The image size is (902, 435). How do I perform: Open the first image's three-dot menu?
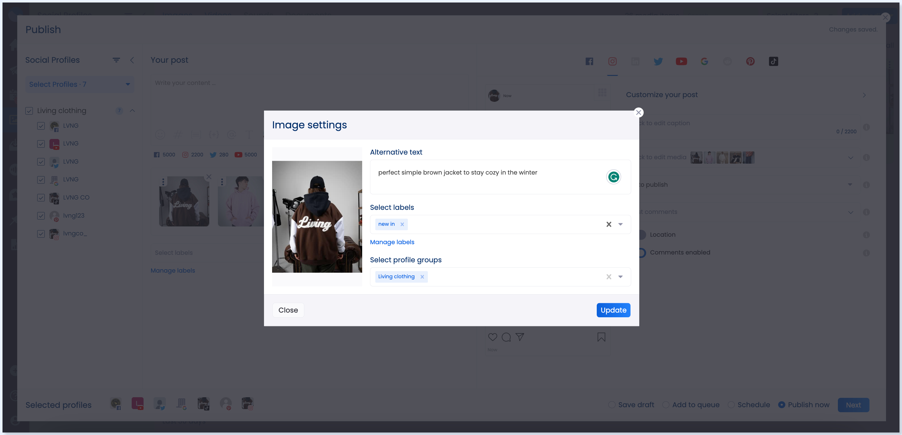coord(163,182)
